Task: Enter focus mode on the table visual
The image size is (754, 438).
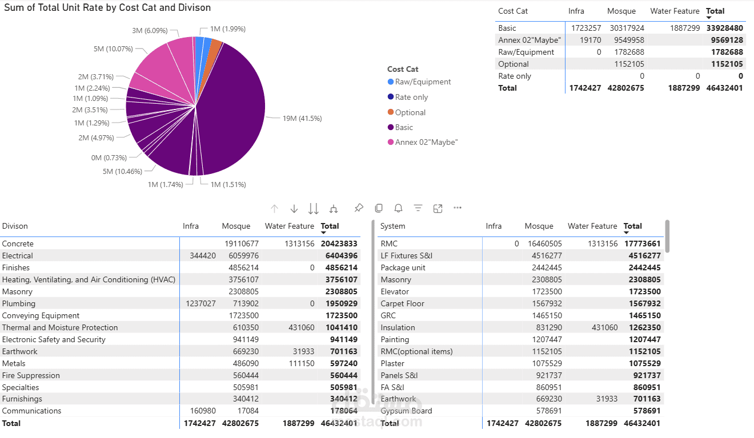Action: tap(438, 208)
